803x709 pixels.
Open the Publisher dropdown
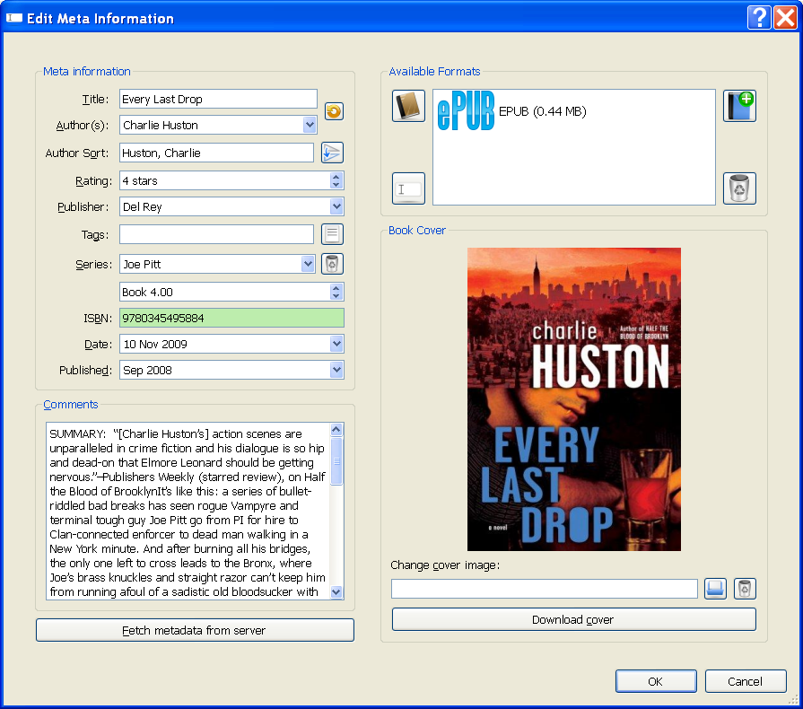pyautogui.click(x=336, y=206)
